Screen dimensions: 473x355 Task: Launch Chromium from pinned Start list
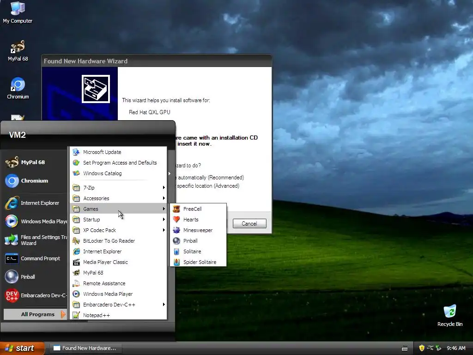(x=35, y=181)
